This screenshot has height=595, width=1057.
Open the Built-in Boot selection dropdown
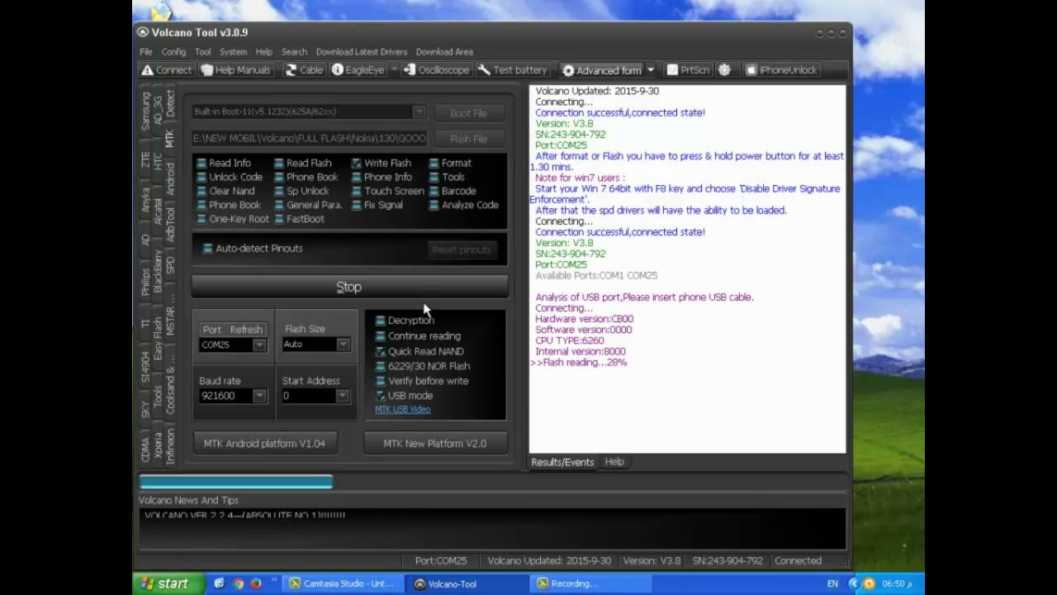419,112
